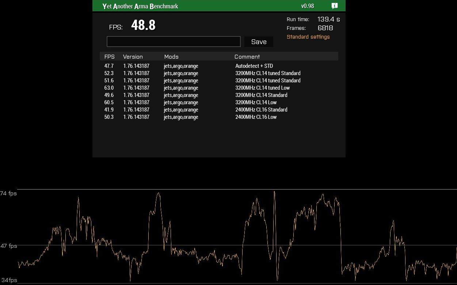Click the Run time value 139.4 s

coord(328,19)
